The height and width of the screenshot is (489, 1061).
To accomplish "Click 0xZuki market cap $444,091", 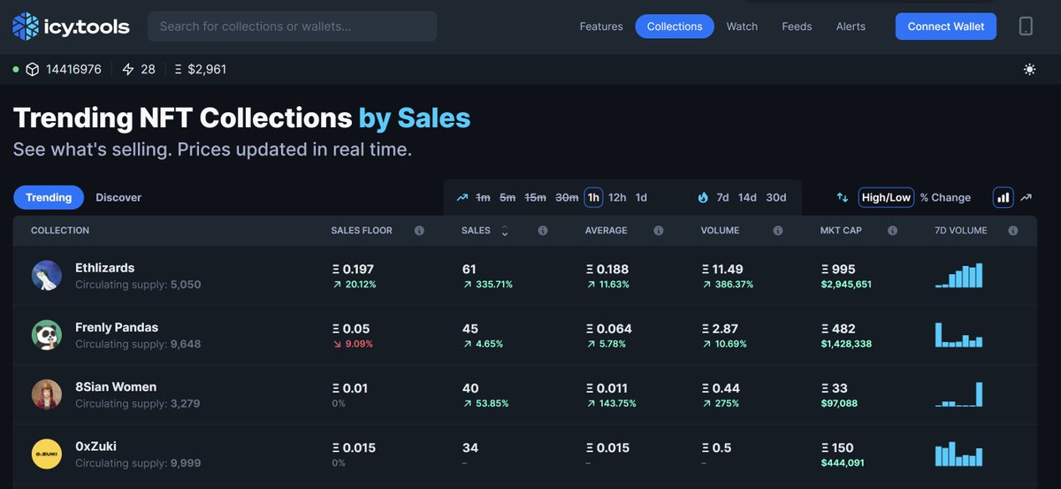I will 843,462.
